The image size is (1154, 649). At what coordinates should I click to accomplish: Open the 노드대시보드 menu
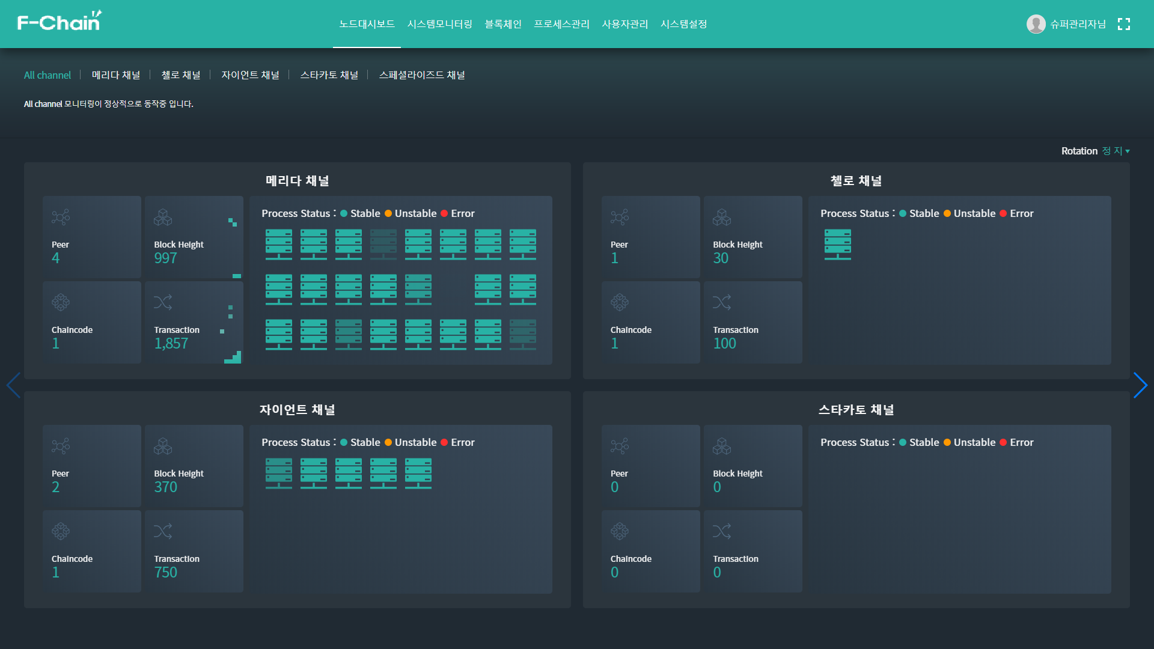[x=367, y=24]
